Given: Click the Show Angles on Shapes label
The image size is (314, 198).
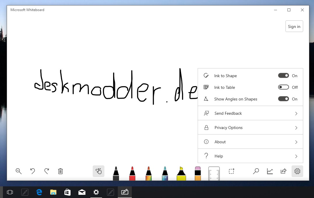Looking at the screenshot, I should (236, 99).
